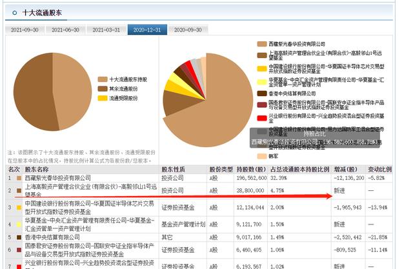Click row 6 maroon color marker
Screen dimensions: 413x269
[19, 250]
